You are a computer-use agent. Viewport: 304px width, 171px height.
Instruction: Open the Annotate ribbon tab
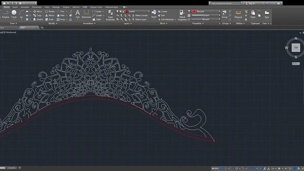25,7
